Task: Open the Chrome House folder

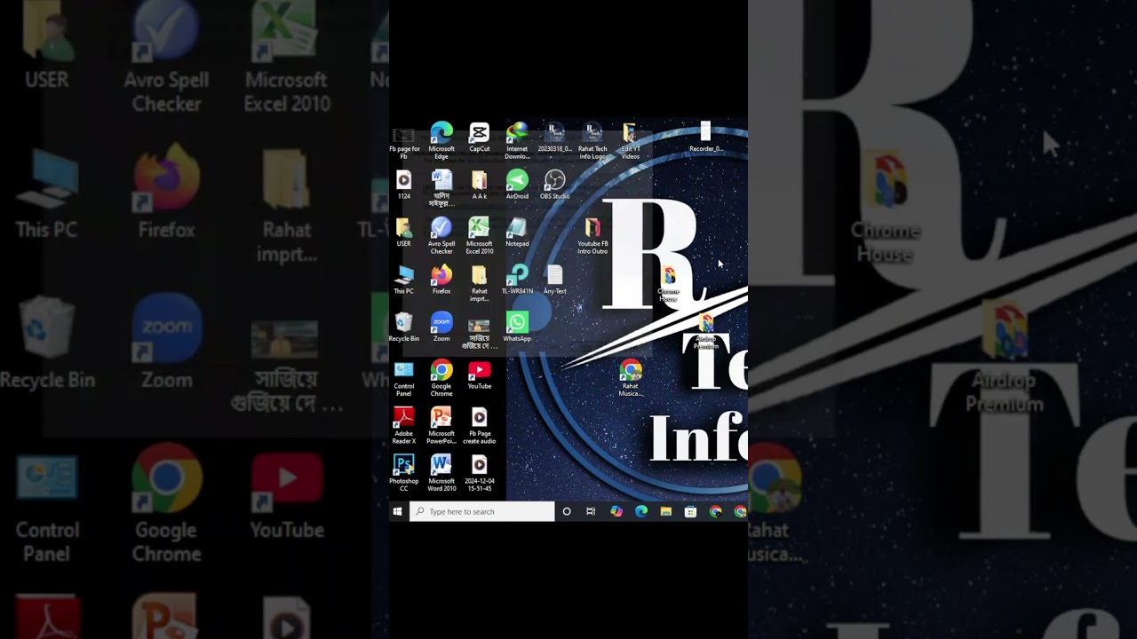Action: point(669,284)
